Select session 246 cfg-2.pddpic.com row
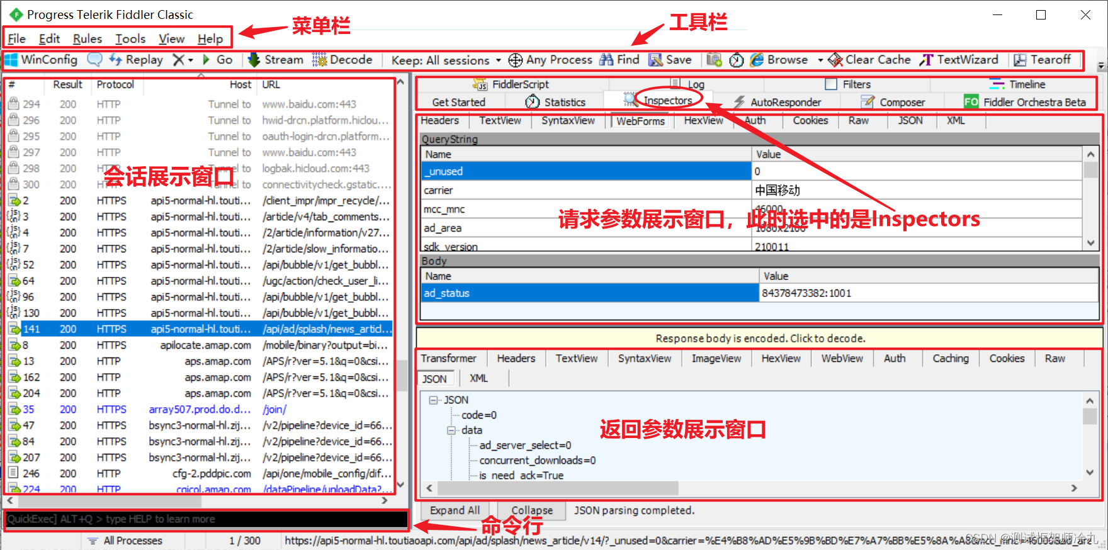 click(200, 473)
